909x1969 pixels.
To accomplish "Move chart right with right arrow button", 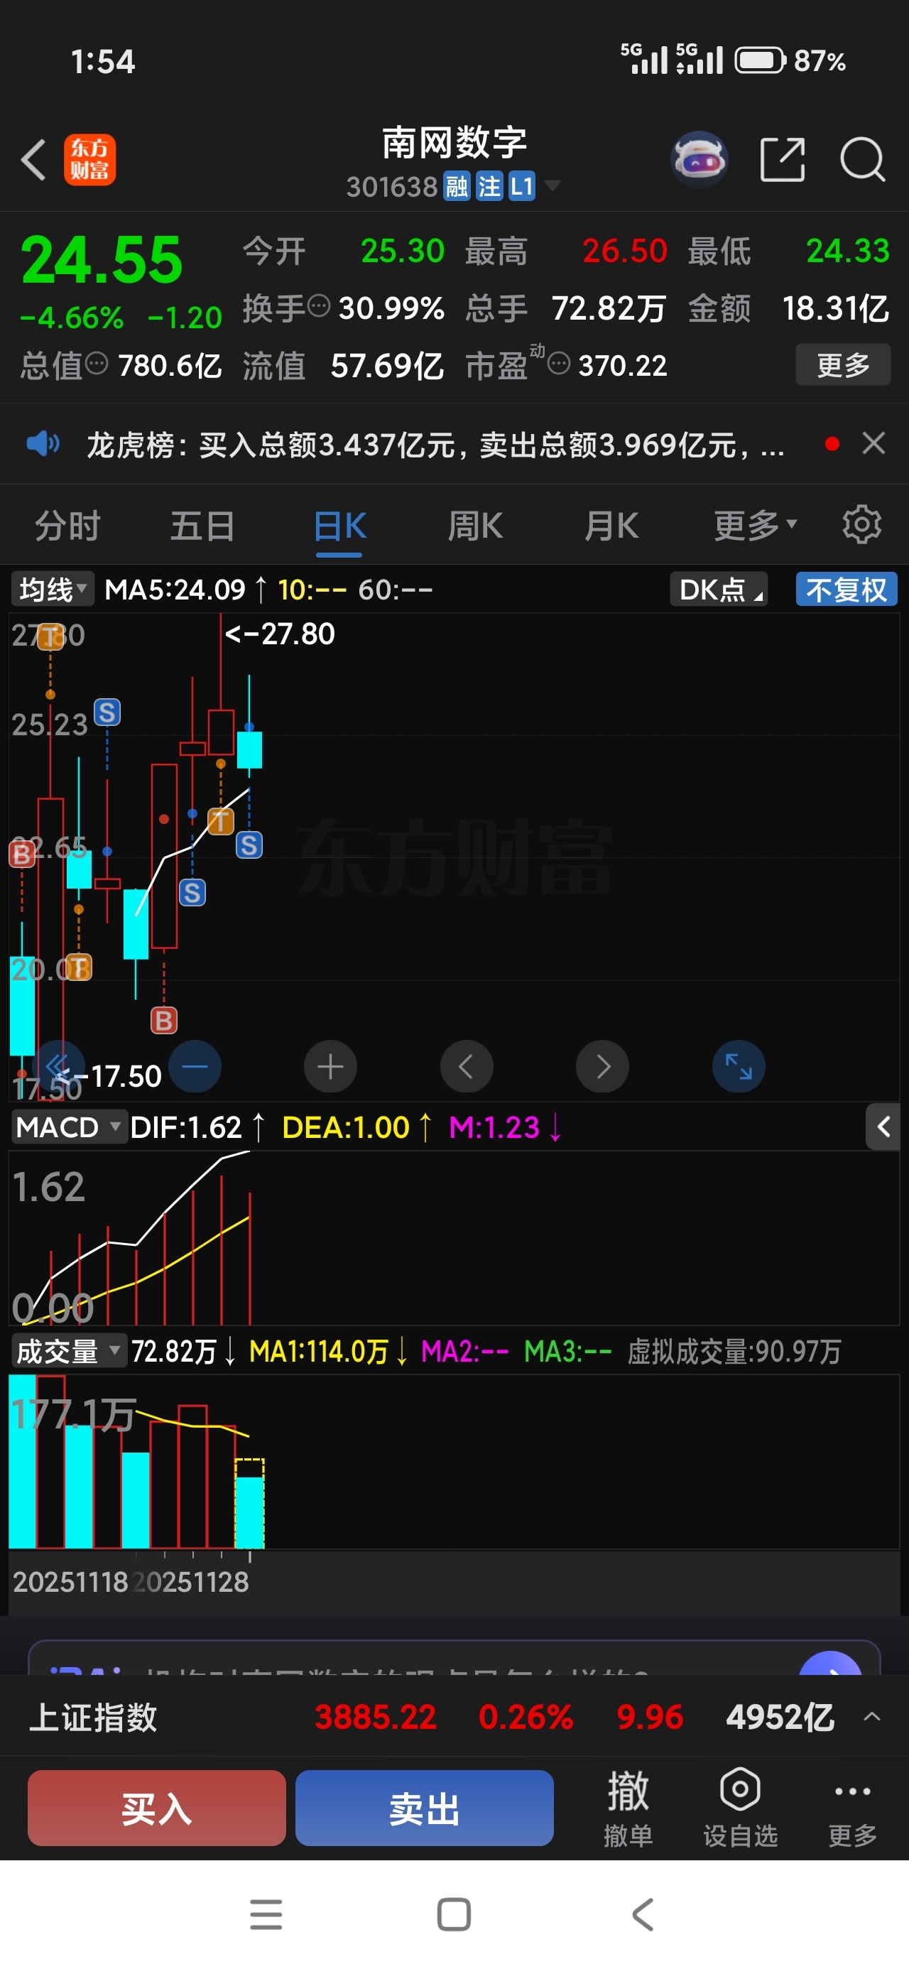I will (602, 1066).
